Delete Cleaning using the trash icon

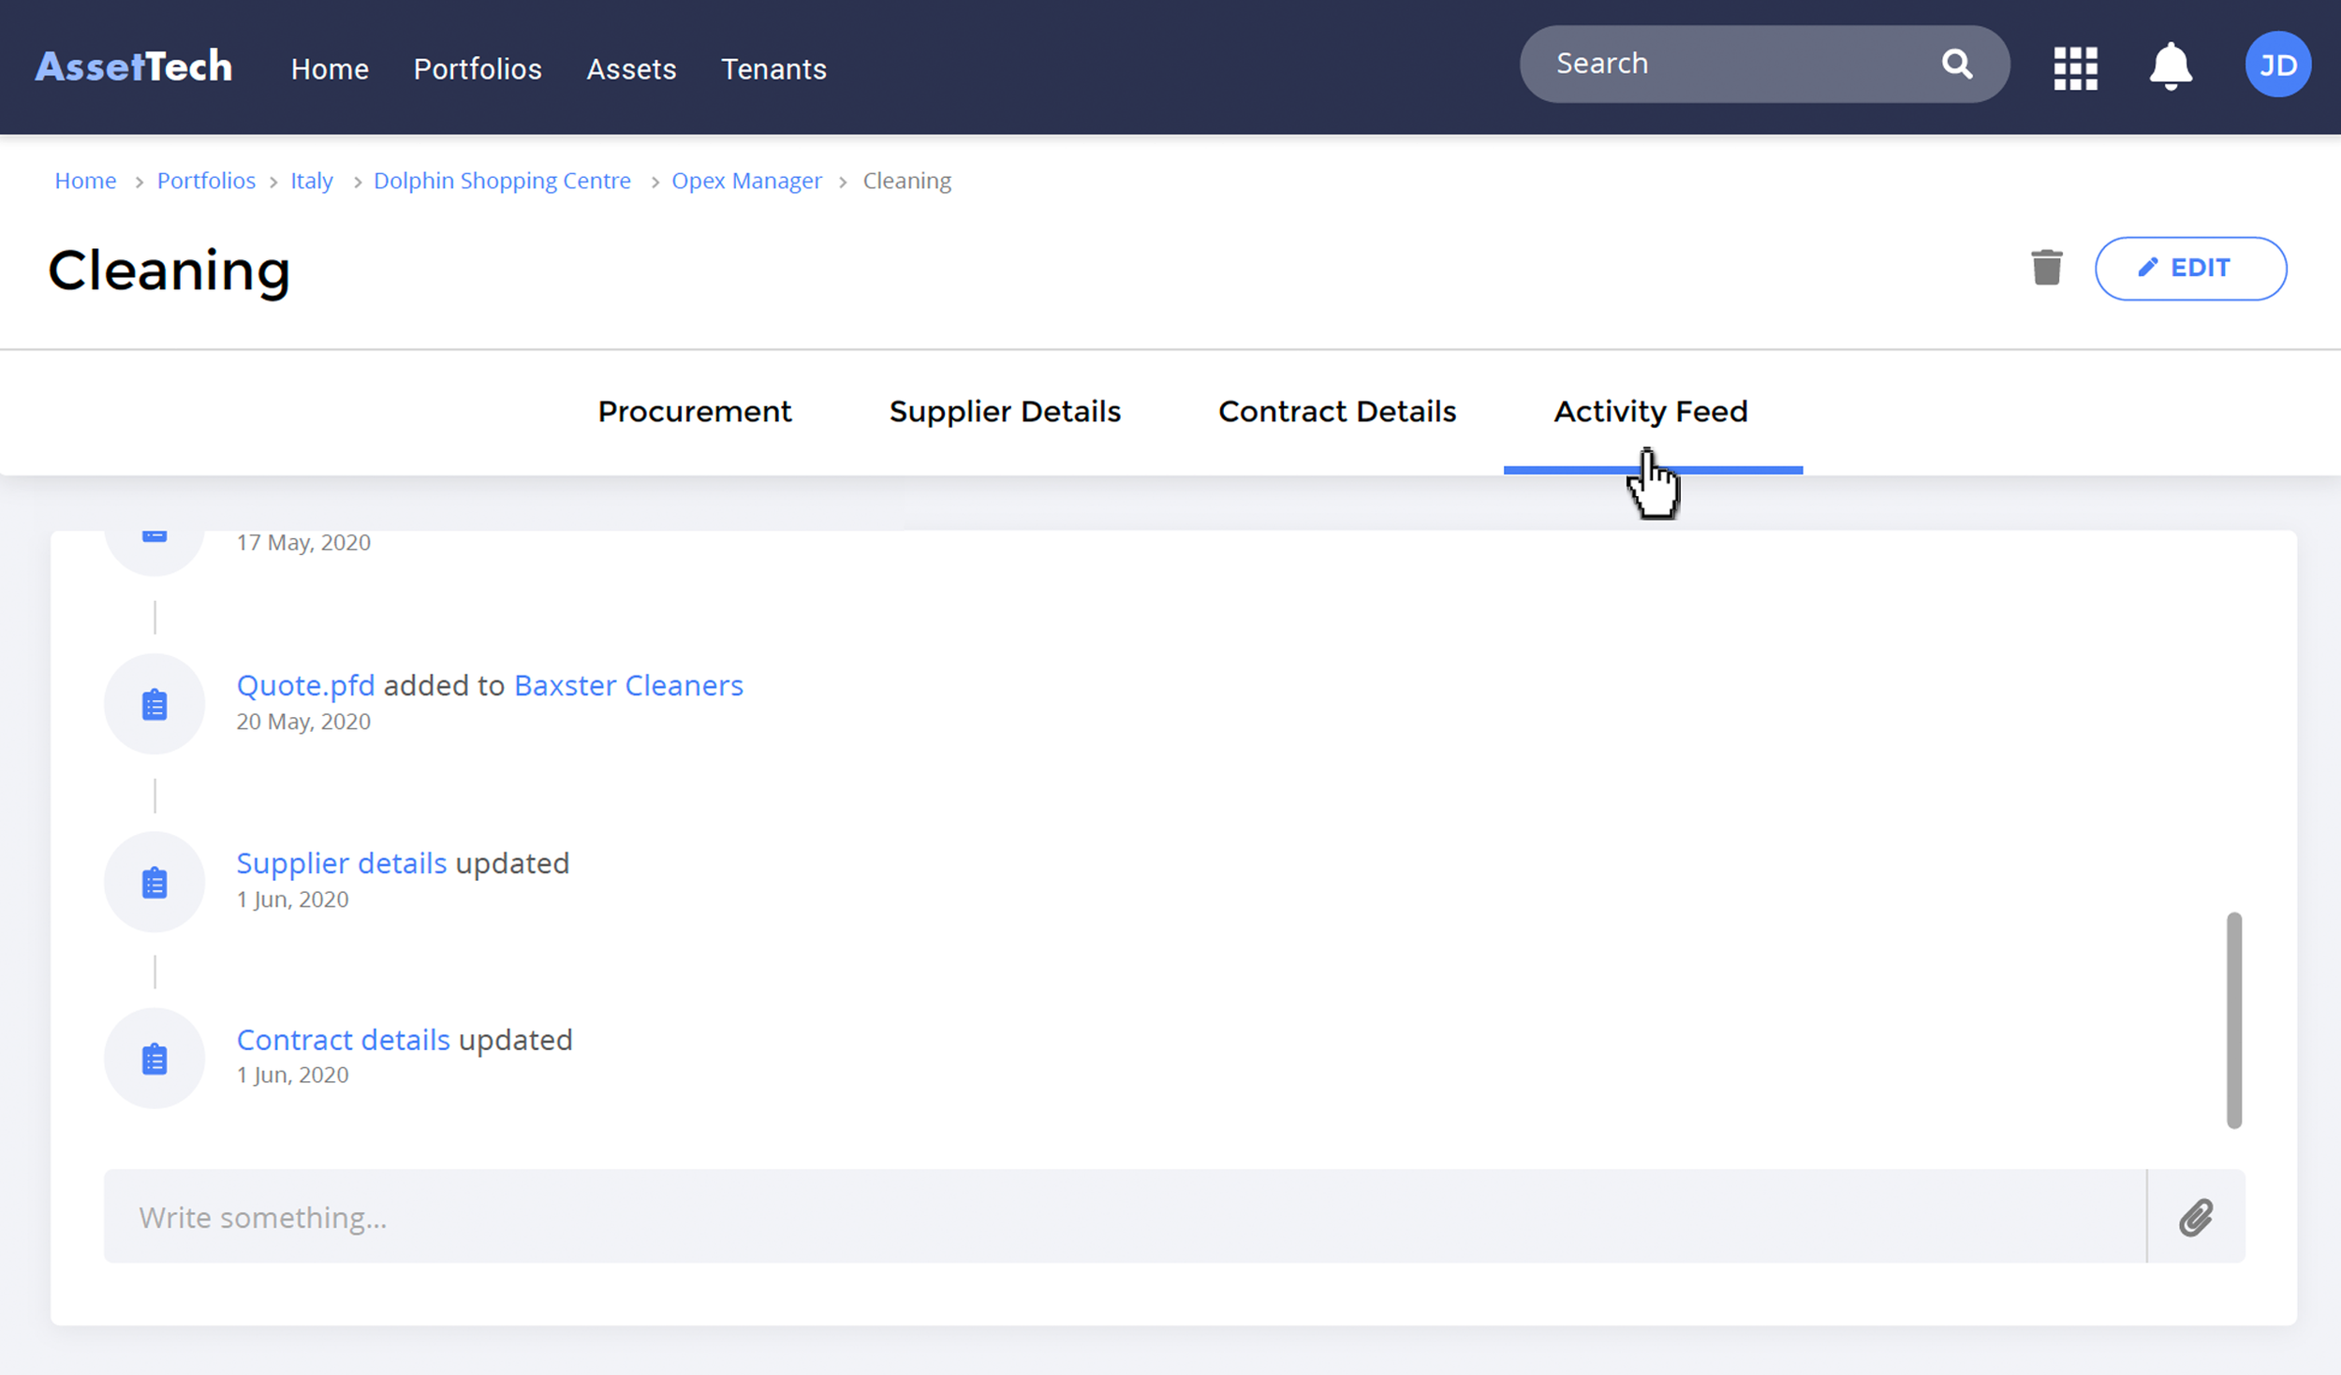point(2046,268)
